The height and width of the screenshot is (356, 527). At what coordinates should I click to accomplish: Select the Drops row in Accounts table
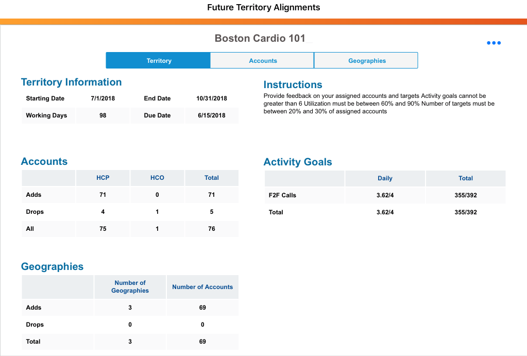click(x=35, y=212)
